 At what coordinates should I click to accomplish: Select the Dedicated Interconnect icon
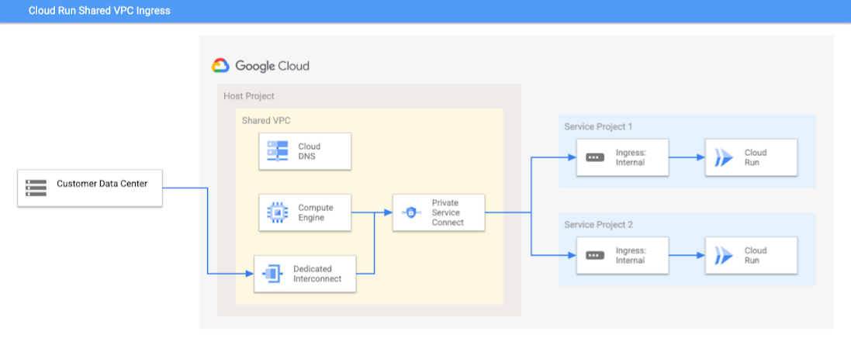click(272, 274)
